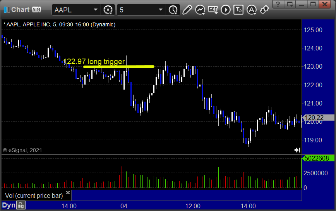Open the chart studies icon menu
336x211 pixels.
(200, 10)
